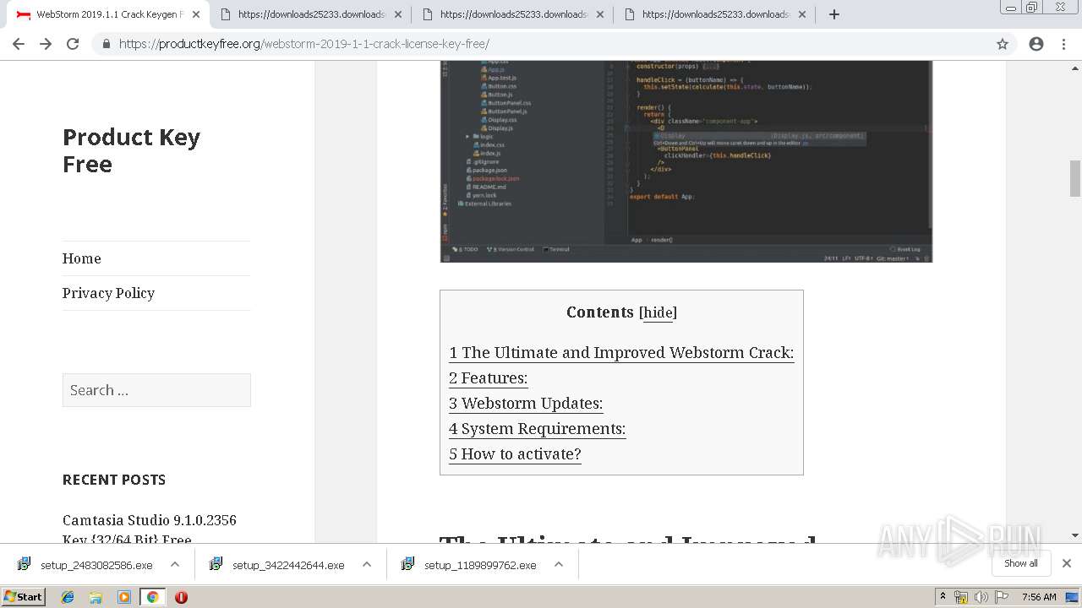This screenshot has height=608, width=1082.
Task: Jump to System Requirements section
Action: pos(537,429)
